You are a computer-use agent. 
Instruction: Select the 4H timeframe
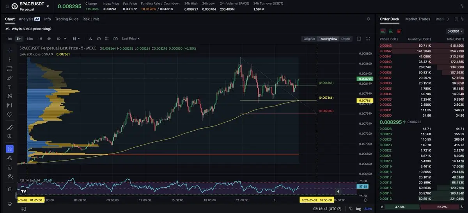coord(49,39)
